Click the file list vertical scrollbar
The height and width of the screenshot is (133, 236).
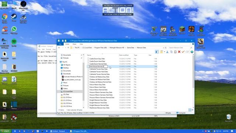(x=193, y=72)
